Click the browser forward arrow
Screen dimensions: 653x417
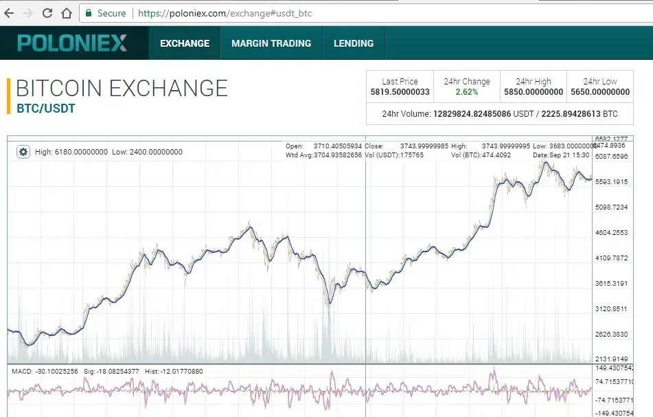[x=28, y=13]
